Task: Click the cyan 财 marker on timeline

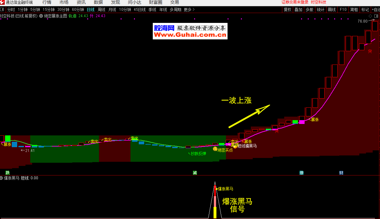Action: tap(341, 173)
